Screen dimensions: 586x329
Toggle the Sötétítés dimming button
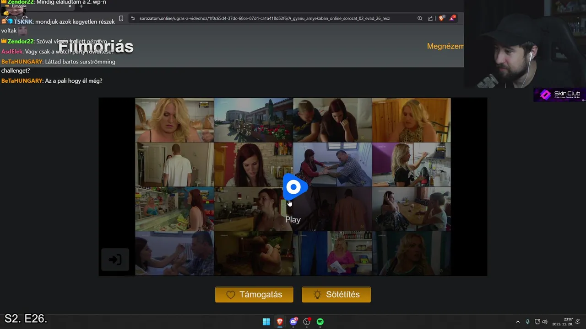click(336, 295)
